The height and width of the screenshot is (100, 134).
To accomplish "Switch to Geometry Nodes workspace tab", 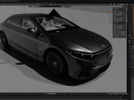I will click(45, 3).
